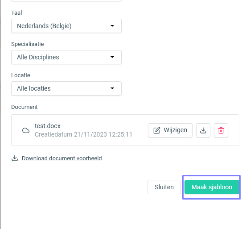Delete test.docx with the red trash icon
The image size is (250, 229).
pos(221,130)
